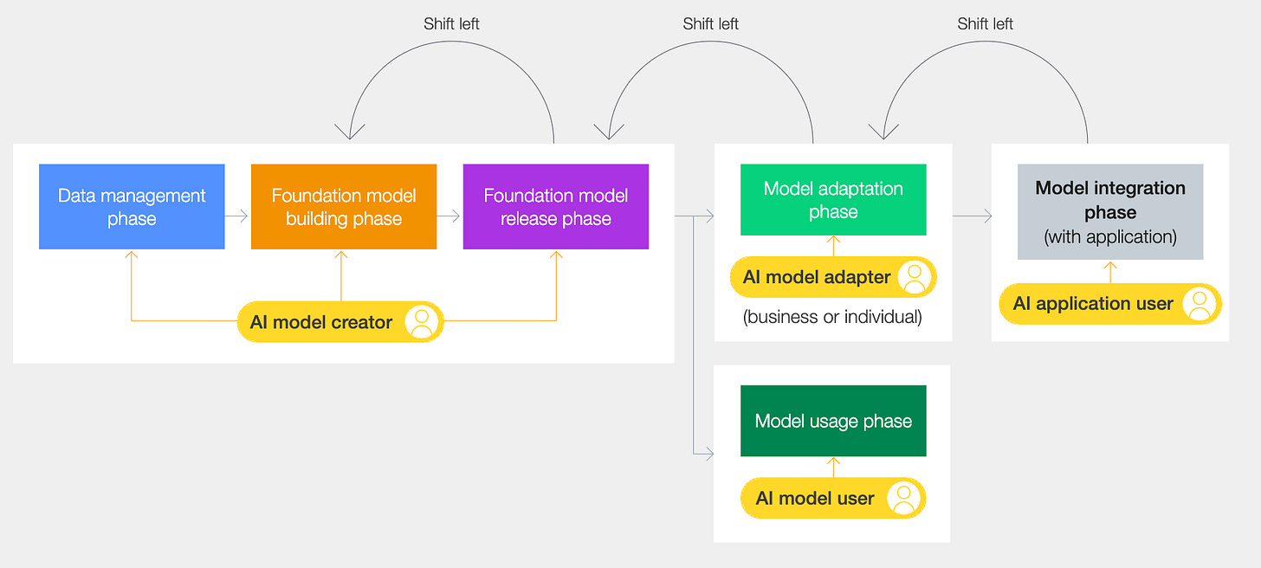The image size is (1261, 568).
Task: Click the AI model user label
Action: pos(815,499)
